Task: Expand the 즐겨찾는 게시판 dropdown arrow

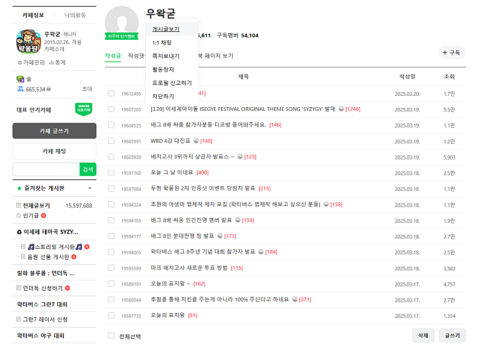Action: (90, 188)
